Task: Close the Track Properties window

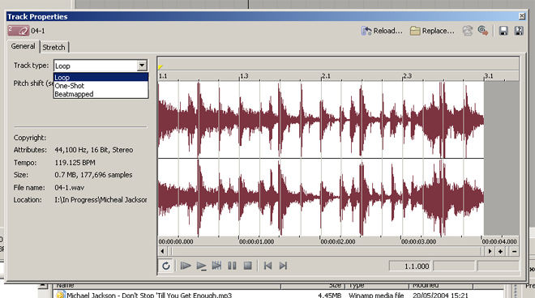Action: [522, 16]
